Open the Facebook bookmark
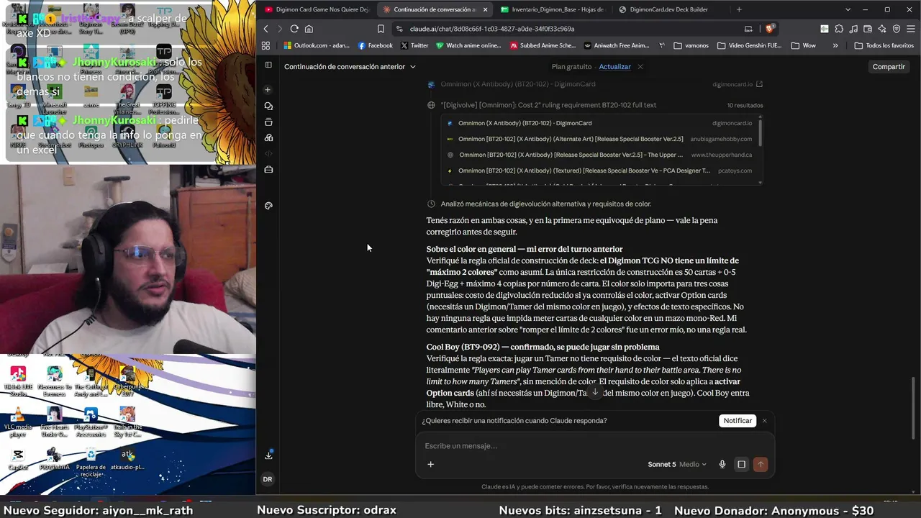921x518 pixels. 376,45
